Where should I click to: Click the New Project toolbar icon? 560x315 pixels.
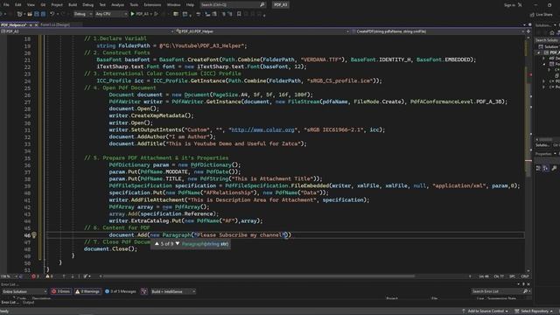click(x=19, y=14)
